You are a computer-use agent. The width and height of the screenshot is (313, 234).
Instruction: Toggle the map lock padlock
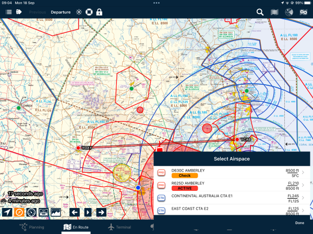point(99,11)
